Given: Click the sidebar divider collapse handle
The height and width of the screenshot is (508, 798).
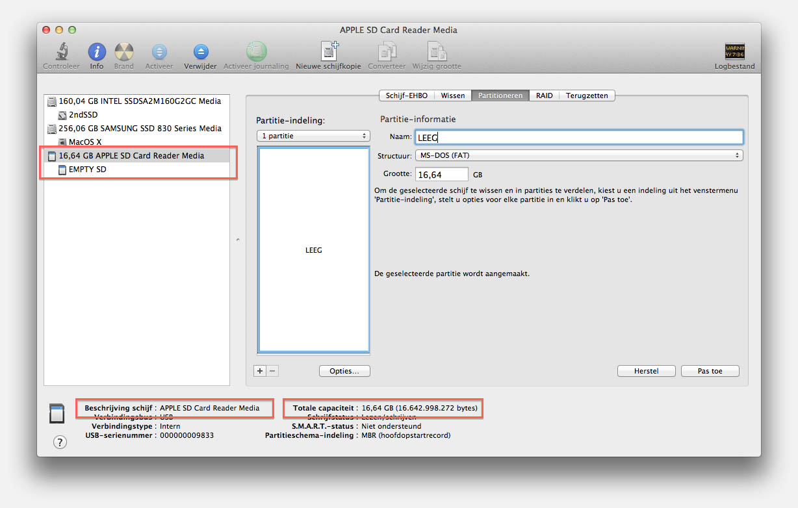Looking at the screenshot, I should (238, 240).
